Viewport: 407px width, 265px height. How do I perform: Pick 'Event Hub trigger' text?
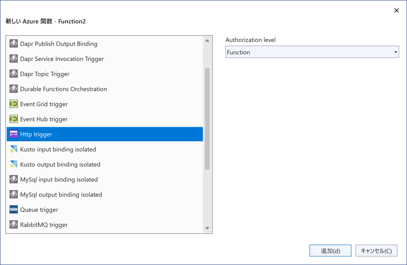[44, 119]
